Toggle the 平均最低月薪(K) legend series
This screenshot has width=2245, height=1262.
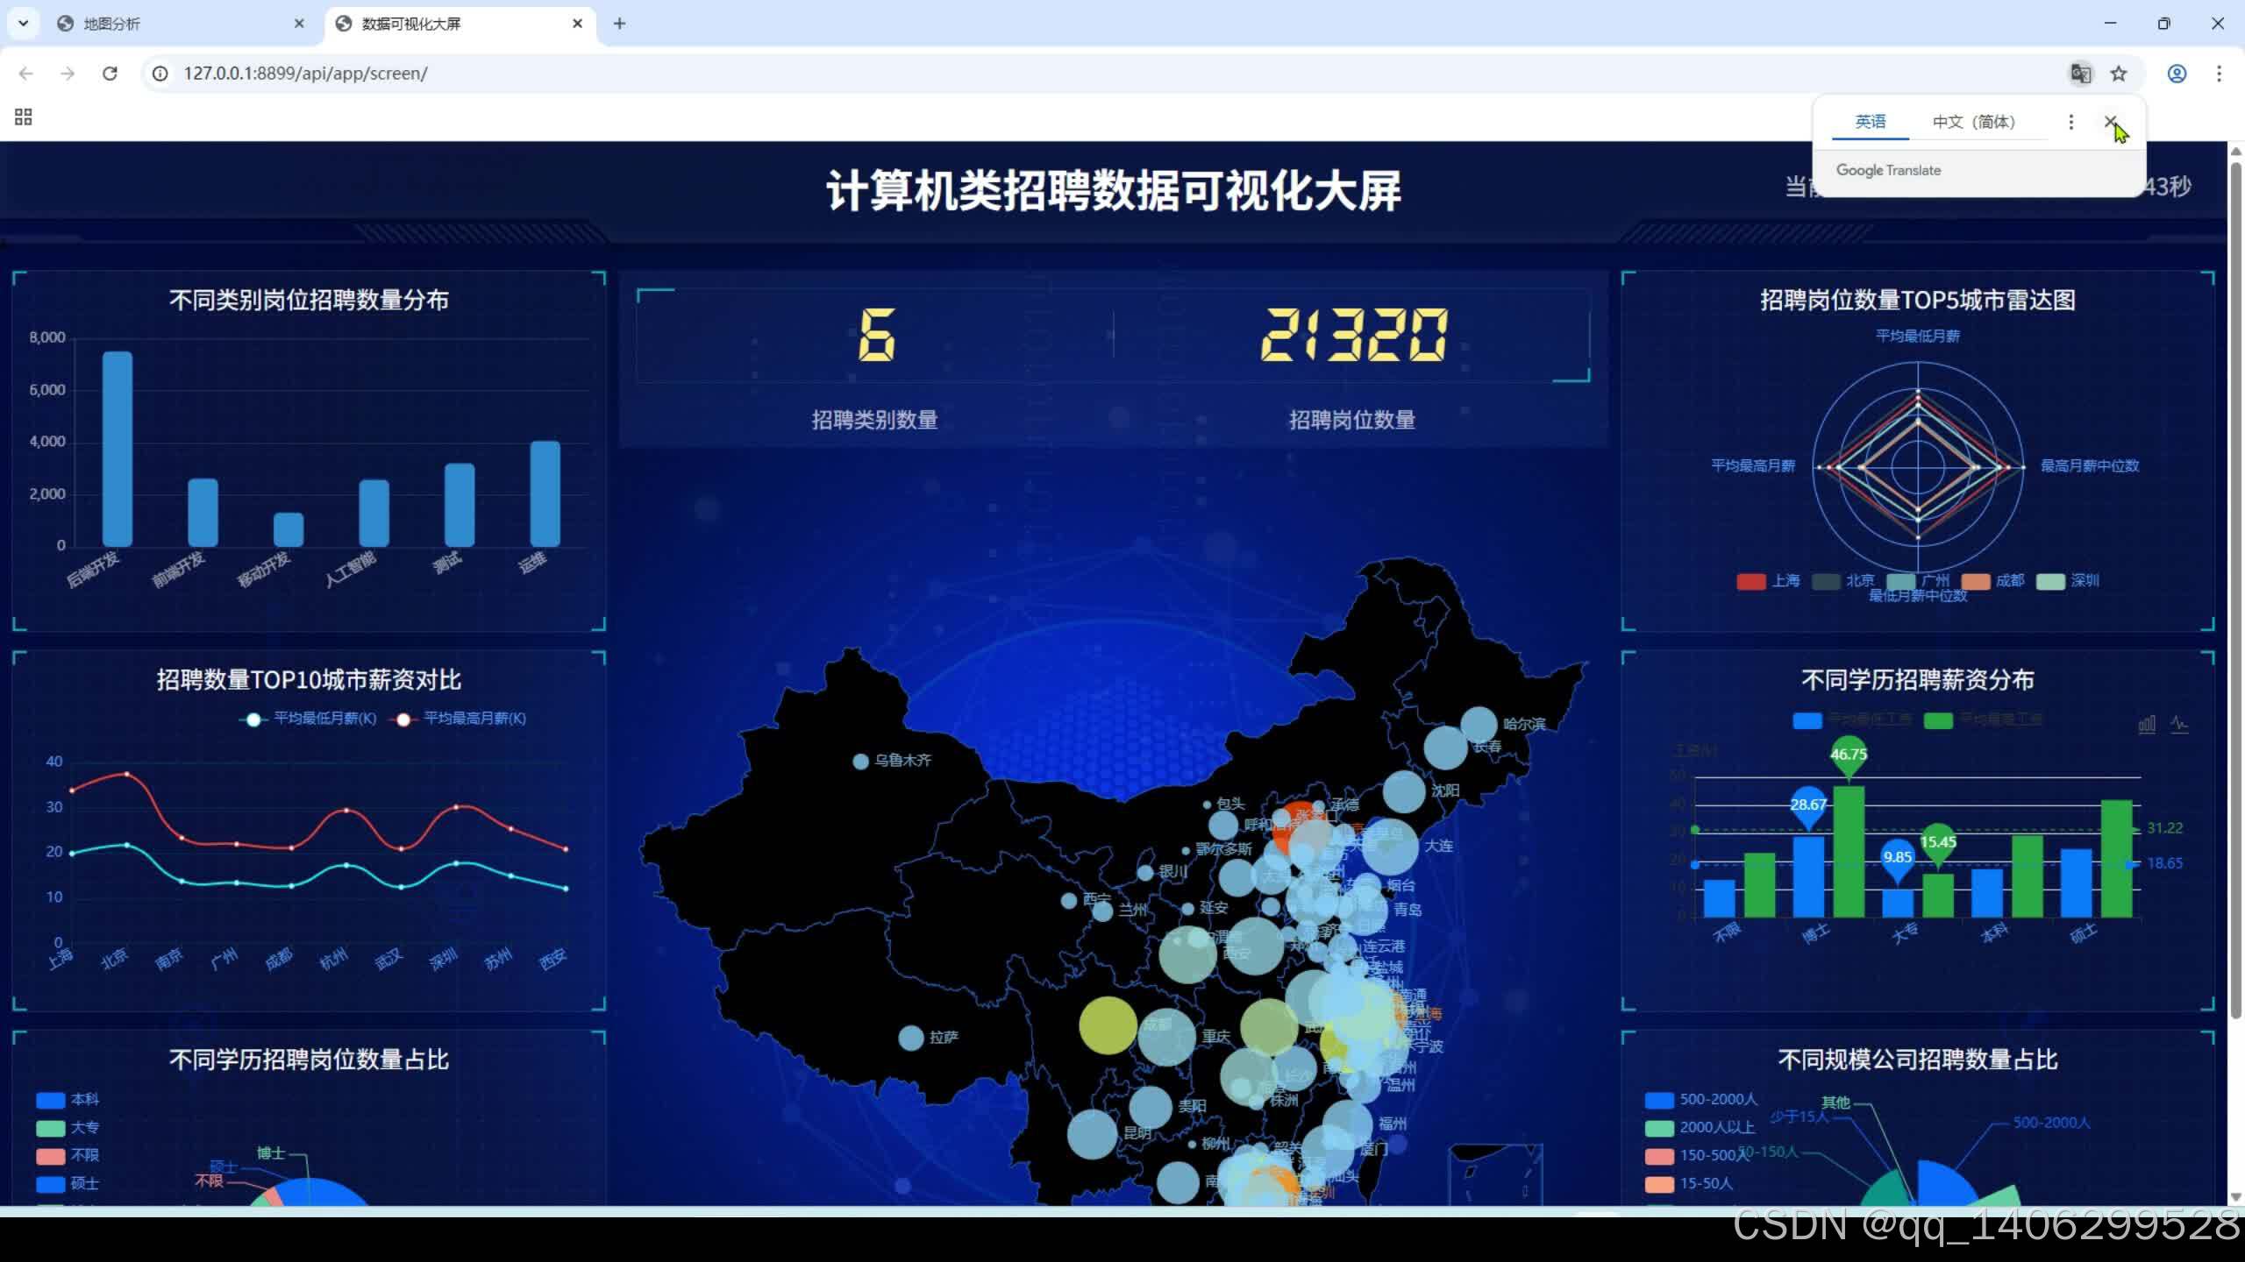click(309, 719)
